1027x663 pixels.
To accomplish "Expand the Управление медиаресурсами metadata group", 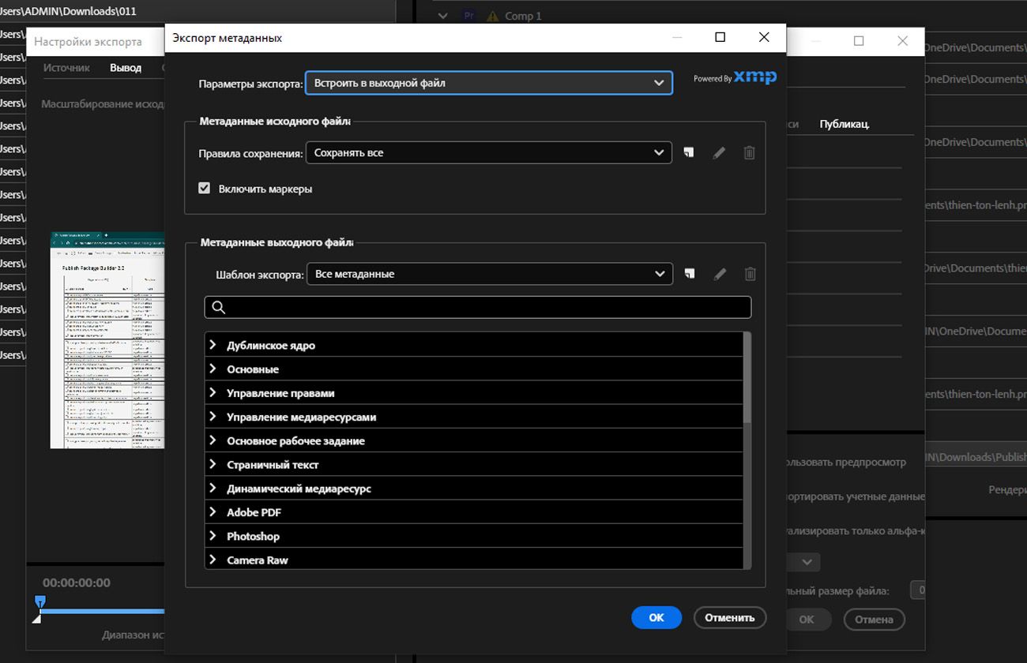I will (x=213, y=417).
